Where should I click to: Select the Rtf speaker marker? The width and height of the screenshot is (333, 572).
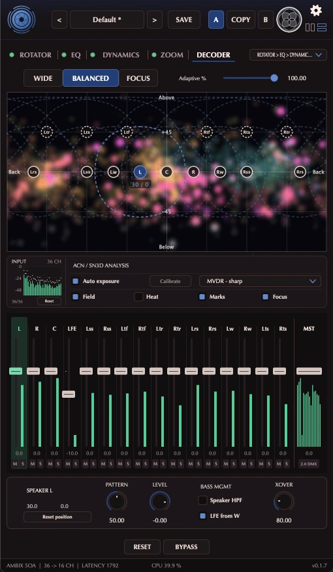(207, 132)
